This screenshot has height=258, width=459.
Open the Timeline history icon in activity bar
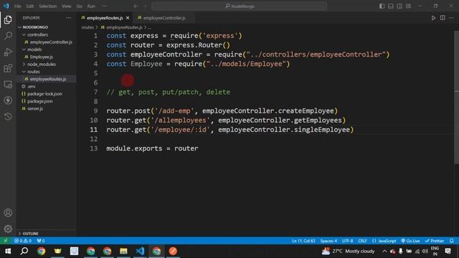click(8, 116)
